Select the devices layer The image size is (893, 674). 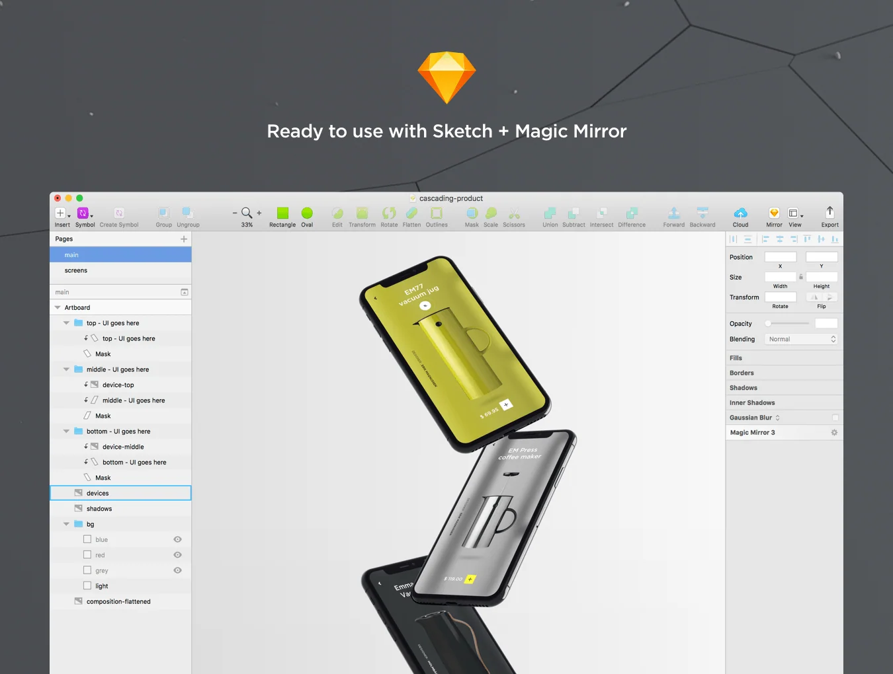point(120,493)
